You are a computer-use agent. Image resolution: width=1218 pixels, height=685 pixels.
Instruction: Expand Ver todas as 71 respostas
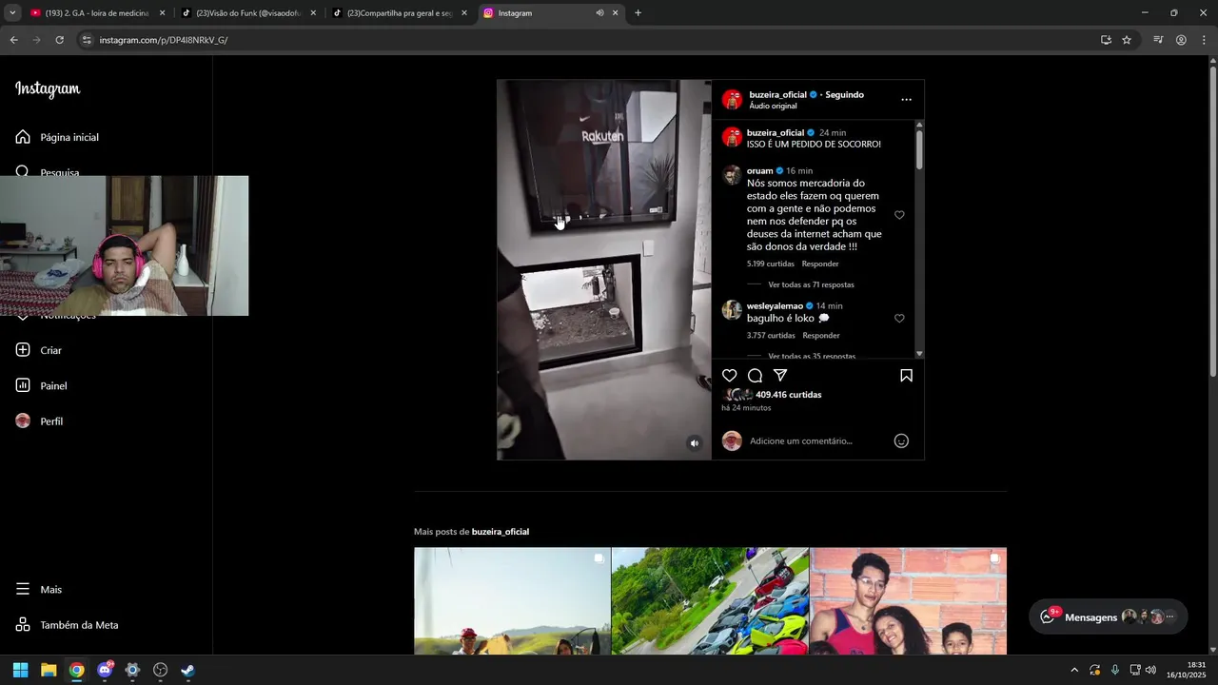point(811,284)
